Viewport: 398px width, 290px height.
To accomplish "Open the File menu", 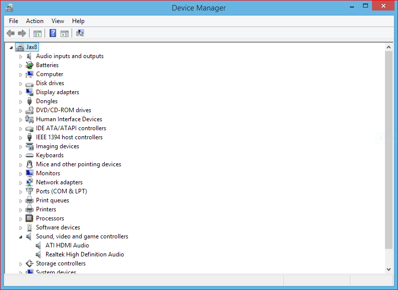I will pos(14,21).
